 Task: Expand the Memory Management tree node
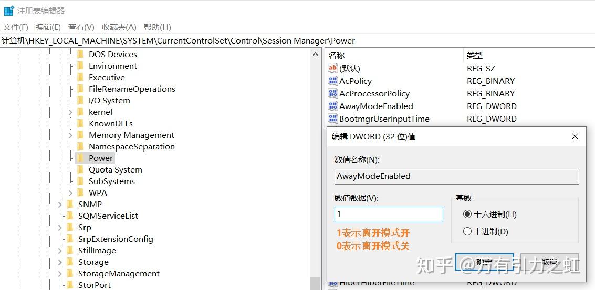pos(70,135)
